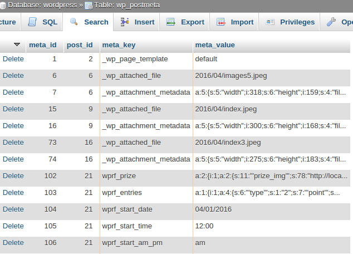Delete row with meta_id 6
Screen dimensions: 353x254
13,76
